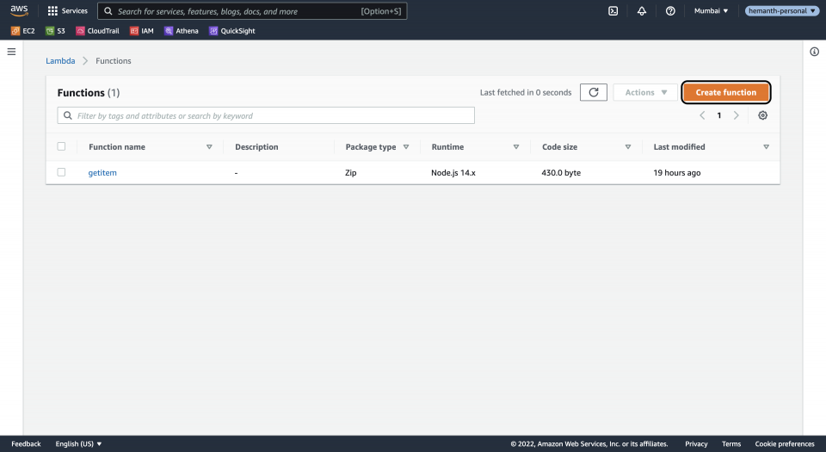Focus the filter functions search field
This screenshot has height=452, width=826.
pos(266,115)
